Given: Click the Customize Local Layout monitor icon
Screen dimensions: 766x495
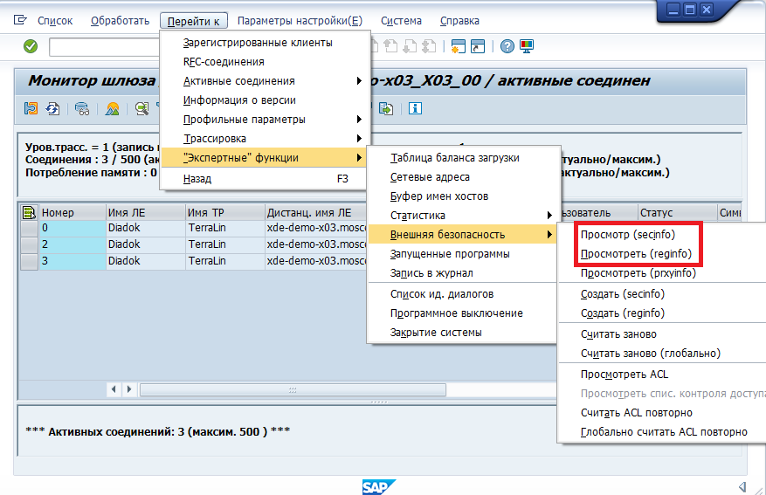Looking at the screenshot, I should [x=526, y=46].
